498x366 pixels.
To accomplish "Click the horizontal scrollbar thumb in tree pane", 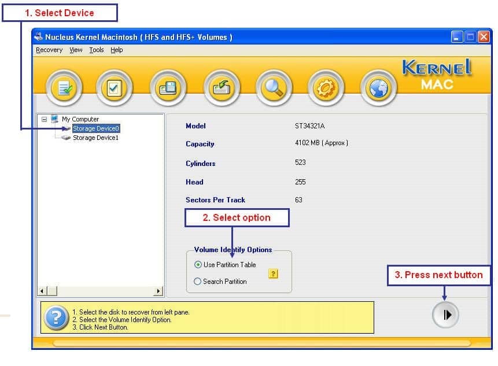I will 53,291.
